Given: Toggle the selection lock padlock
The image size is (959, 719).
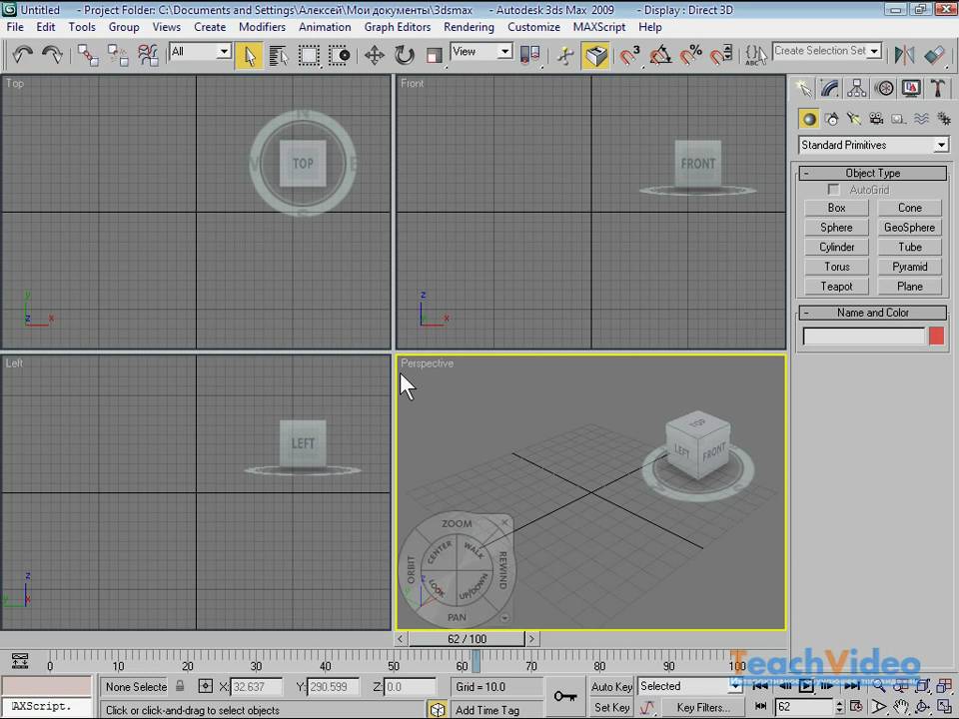Looking at the screenshot, I should coord(180,687).
